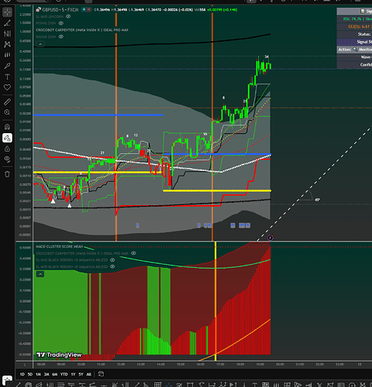The image size is (372, 387).
Task: Select the YTD date range
Action: pos(64,374)
